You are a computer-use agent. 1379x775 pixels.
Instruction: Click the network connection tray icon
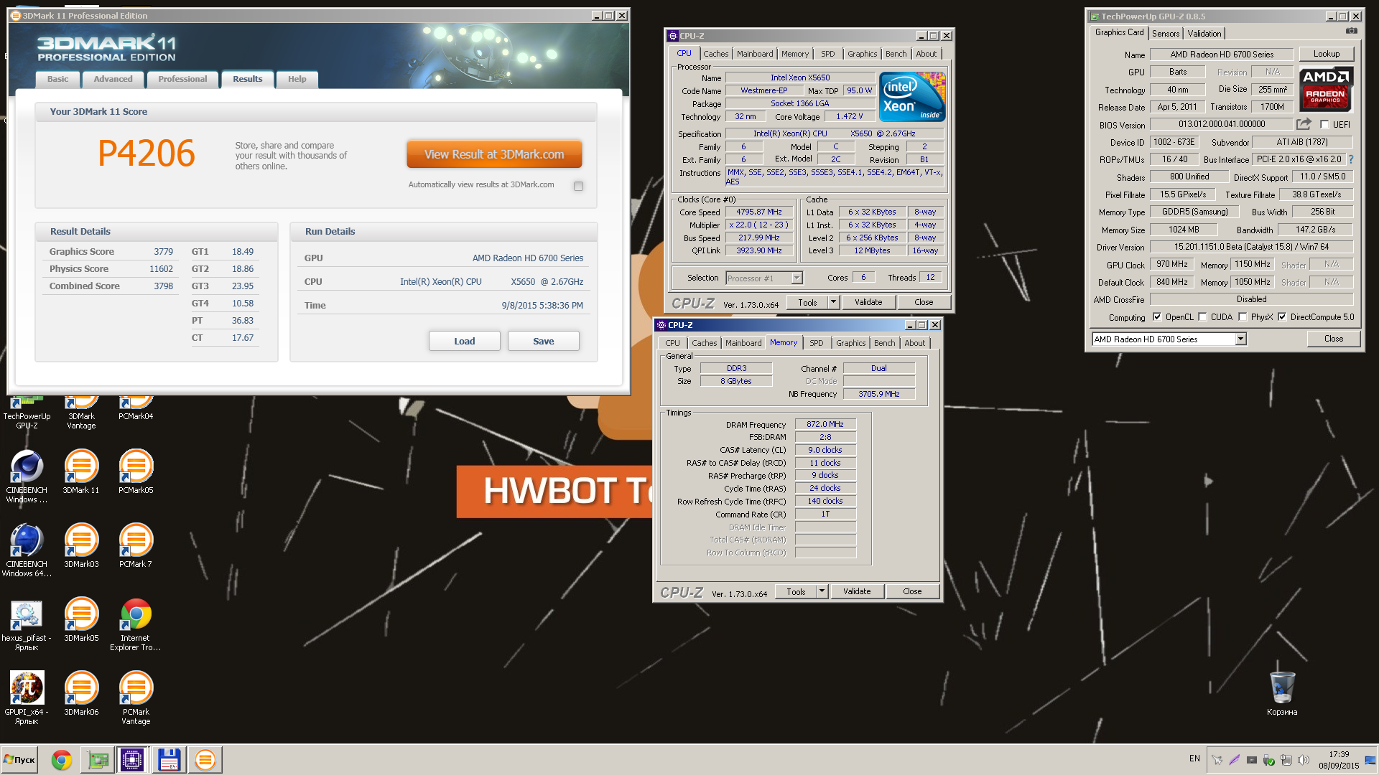pyautogui.click(x=1286, y=759)
